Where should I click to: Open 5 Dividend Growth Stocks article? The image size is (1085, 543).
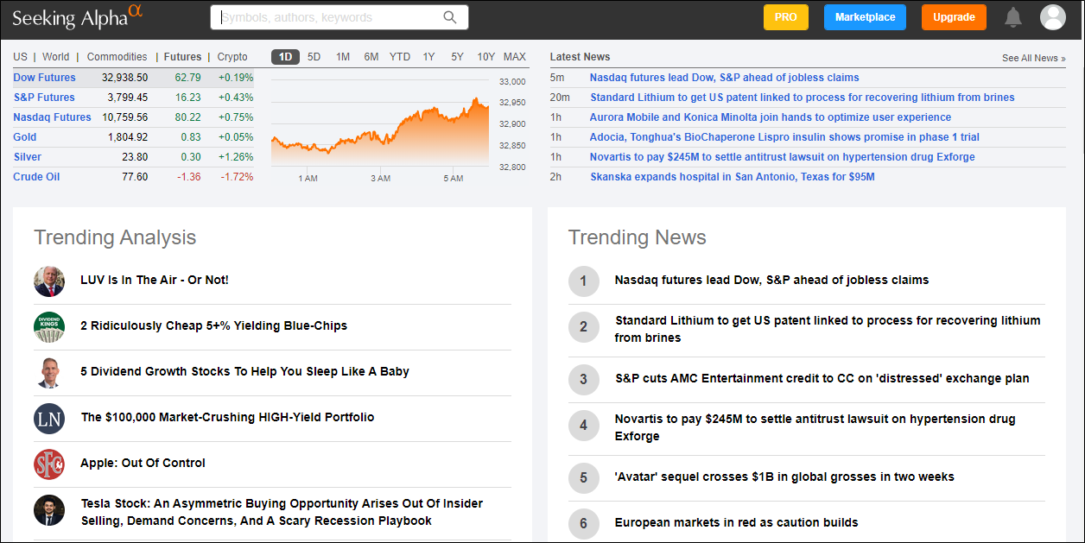pyautogui.click(x=245, y=371)
